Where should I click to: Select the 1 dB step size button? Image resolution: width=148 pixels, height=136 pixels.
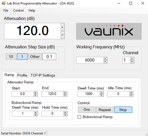22,56
